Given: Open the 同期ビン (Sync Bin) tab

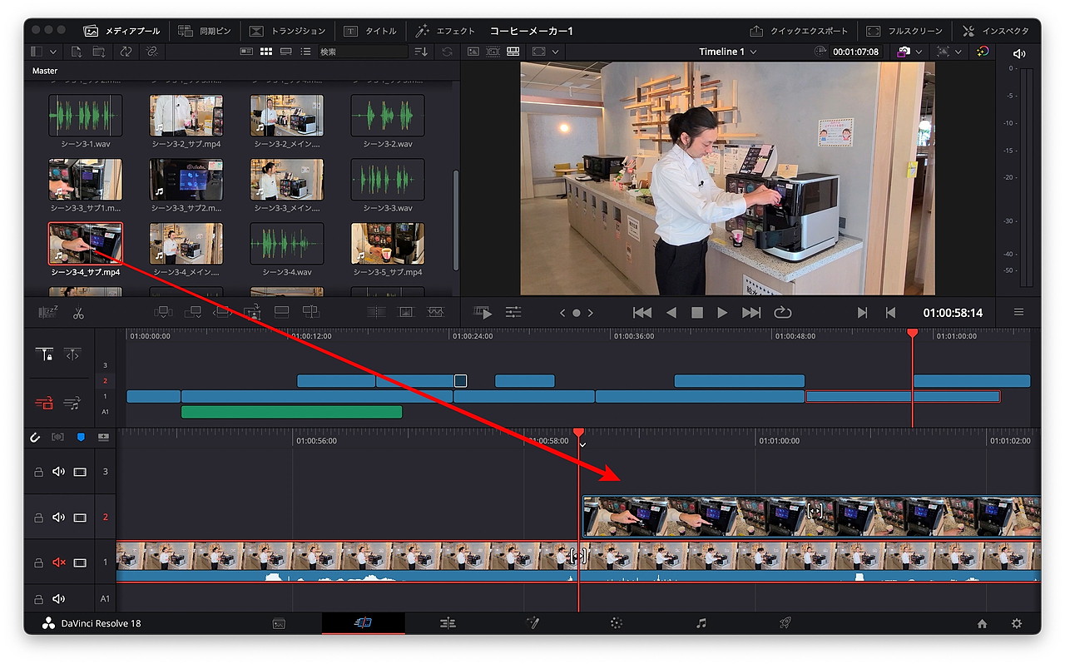Looking at the screenshot, I should [206, 31].
